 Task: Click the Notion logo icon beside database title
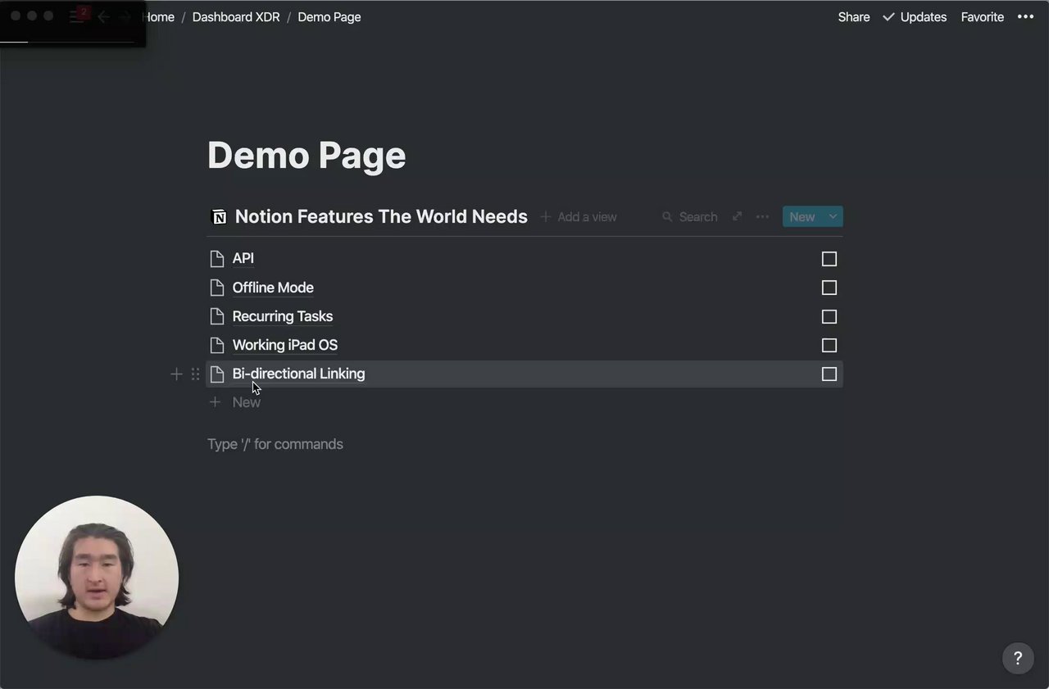(219, 217)
